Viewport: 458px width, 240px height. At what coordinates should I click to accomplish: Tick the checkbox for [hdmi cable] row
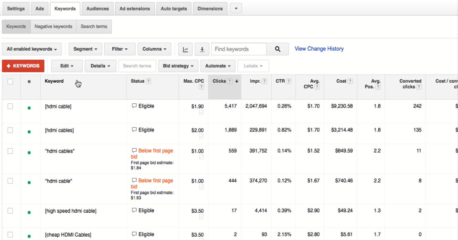pyautogui.click(x=10, y=107)
